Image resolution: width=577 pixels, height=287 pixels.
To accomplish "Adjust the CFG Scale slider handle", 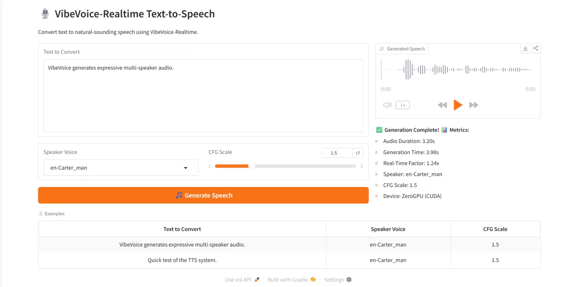I will pyautogui.click(x=252, y=166).
